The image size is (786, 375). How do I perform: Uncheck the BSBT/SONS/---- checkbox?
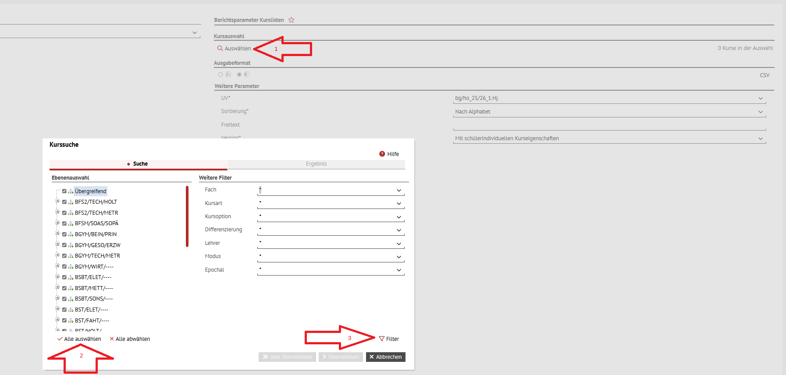[64, 299]
